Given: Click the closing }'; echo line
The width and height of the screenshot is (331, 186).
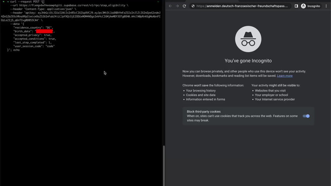Looking at the screenshot, I should 14,50.
